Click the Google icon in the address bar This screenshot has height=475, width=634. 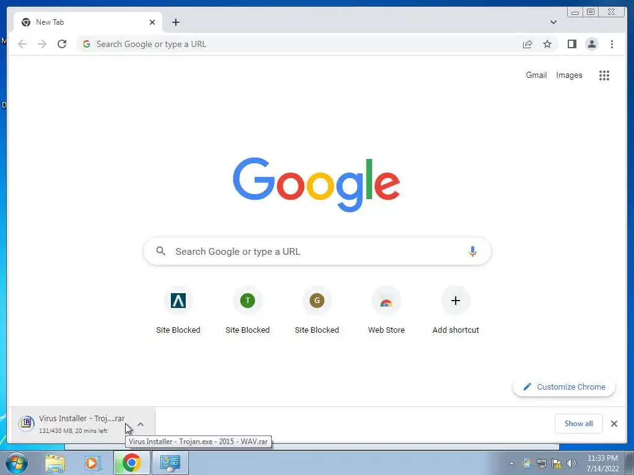pyautogui.click(x=86, y=44)
